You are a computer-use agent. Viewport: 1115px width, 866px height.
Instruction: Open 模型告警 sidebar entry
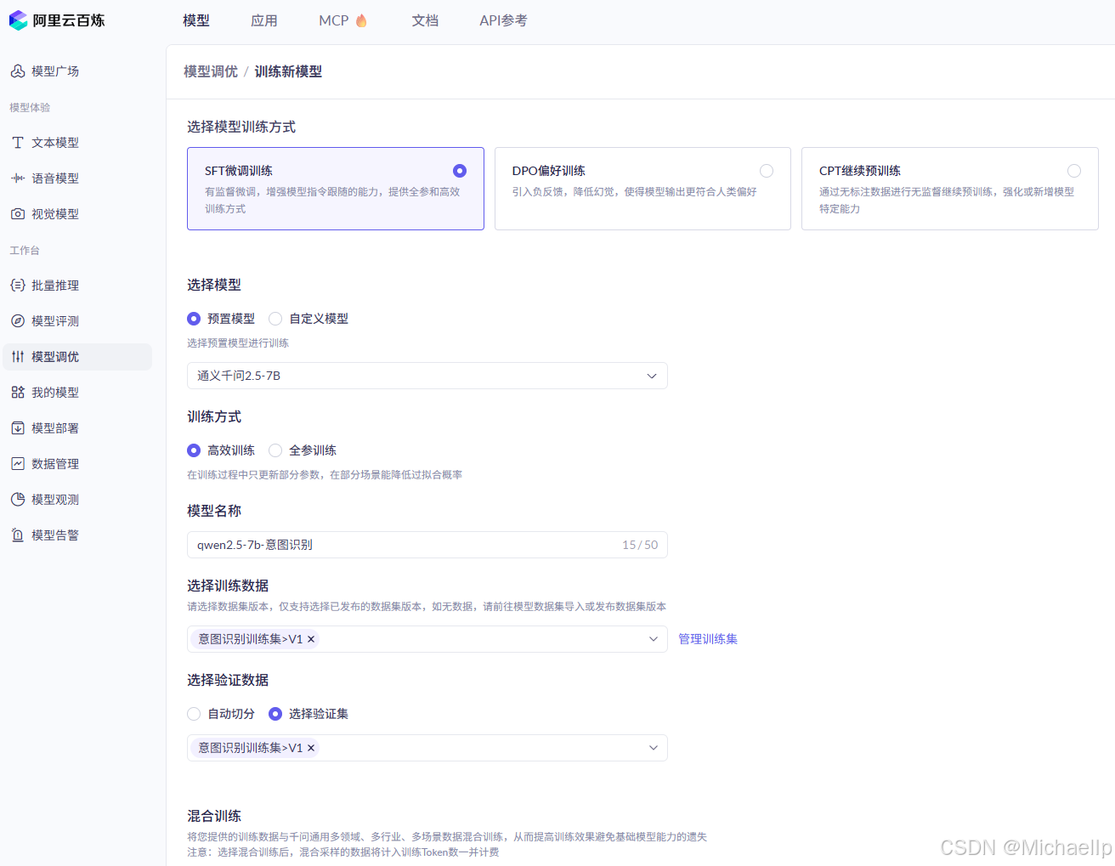coord(77,535)
